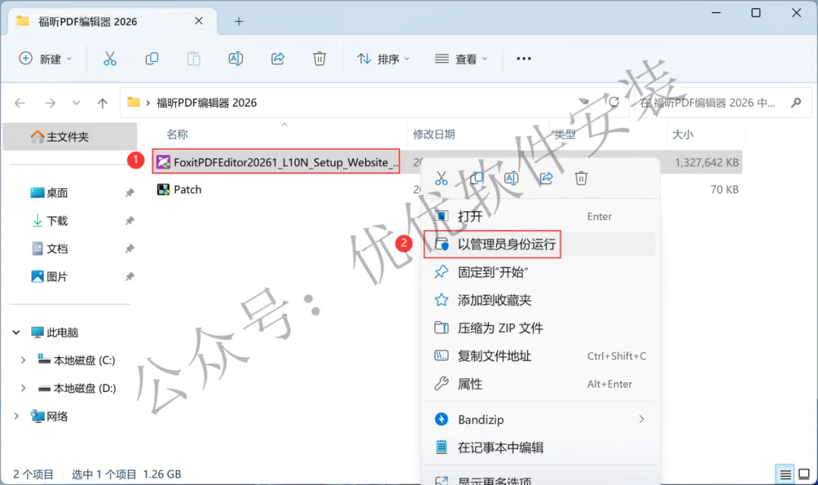Select 主文件夹 in the sidebar
Viewport: 818px width, 485px height.
pyautogui.click(x=70, y=137)
